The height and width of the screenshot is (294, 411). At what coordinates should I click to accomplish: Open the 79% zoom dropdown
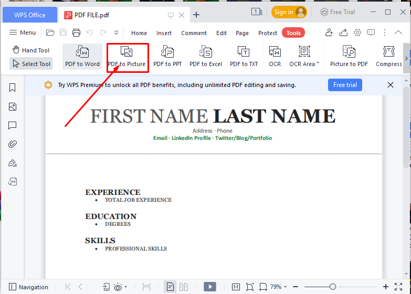278,287
